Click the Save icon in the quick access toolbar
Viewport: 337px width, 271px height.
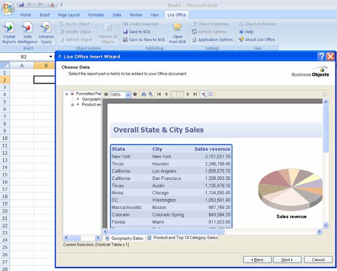point(21,4)
